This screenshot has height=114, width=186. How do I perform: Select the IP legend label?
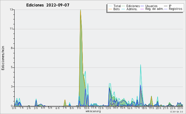[x=170, y=6]
